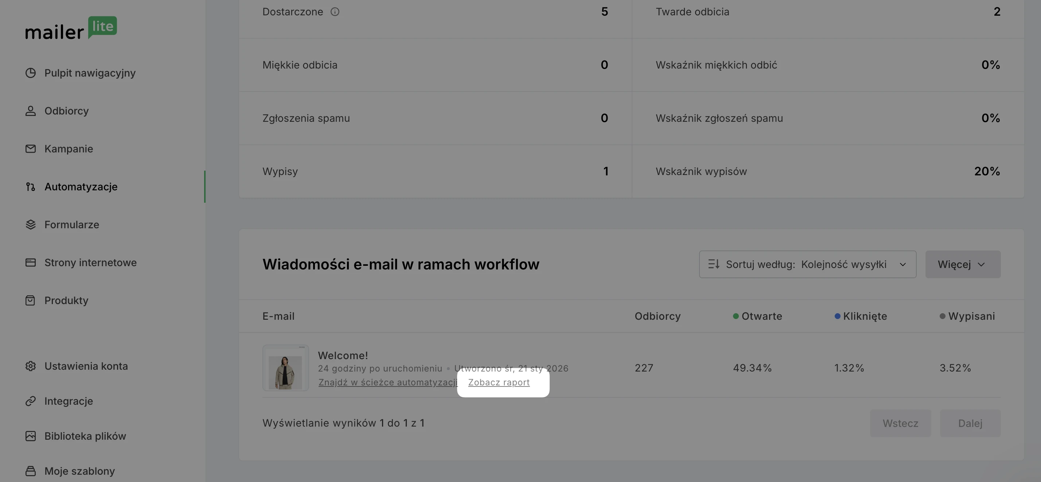The height and width of the screenshot is (482, 1041).
Task: Click the Produkty shopping bag icon
Action: (x=31, y=300)
